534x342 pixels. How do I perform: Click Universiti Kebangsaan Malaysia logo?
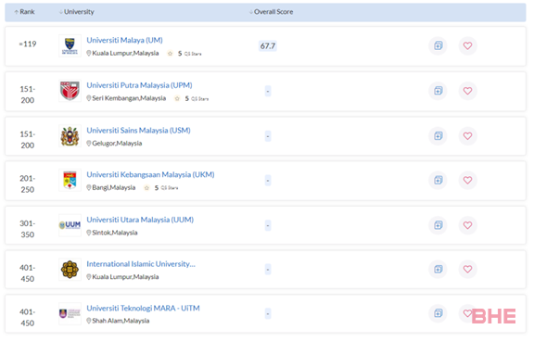click(x=70, y=180)
